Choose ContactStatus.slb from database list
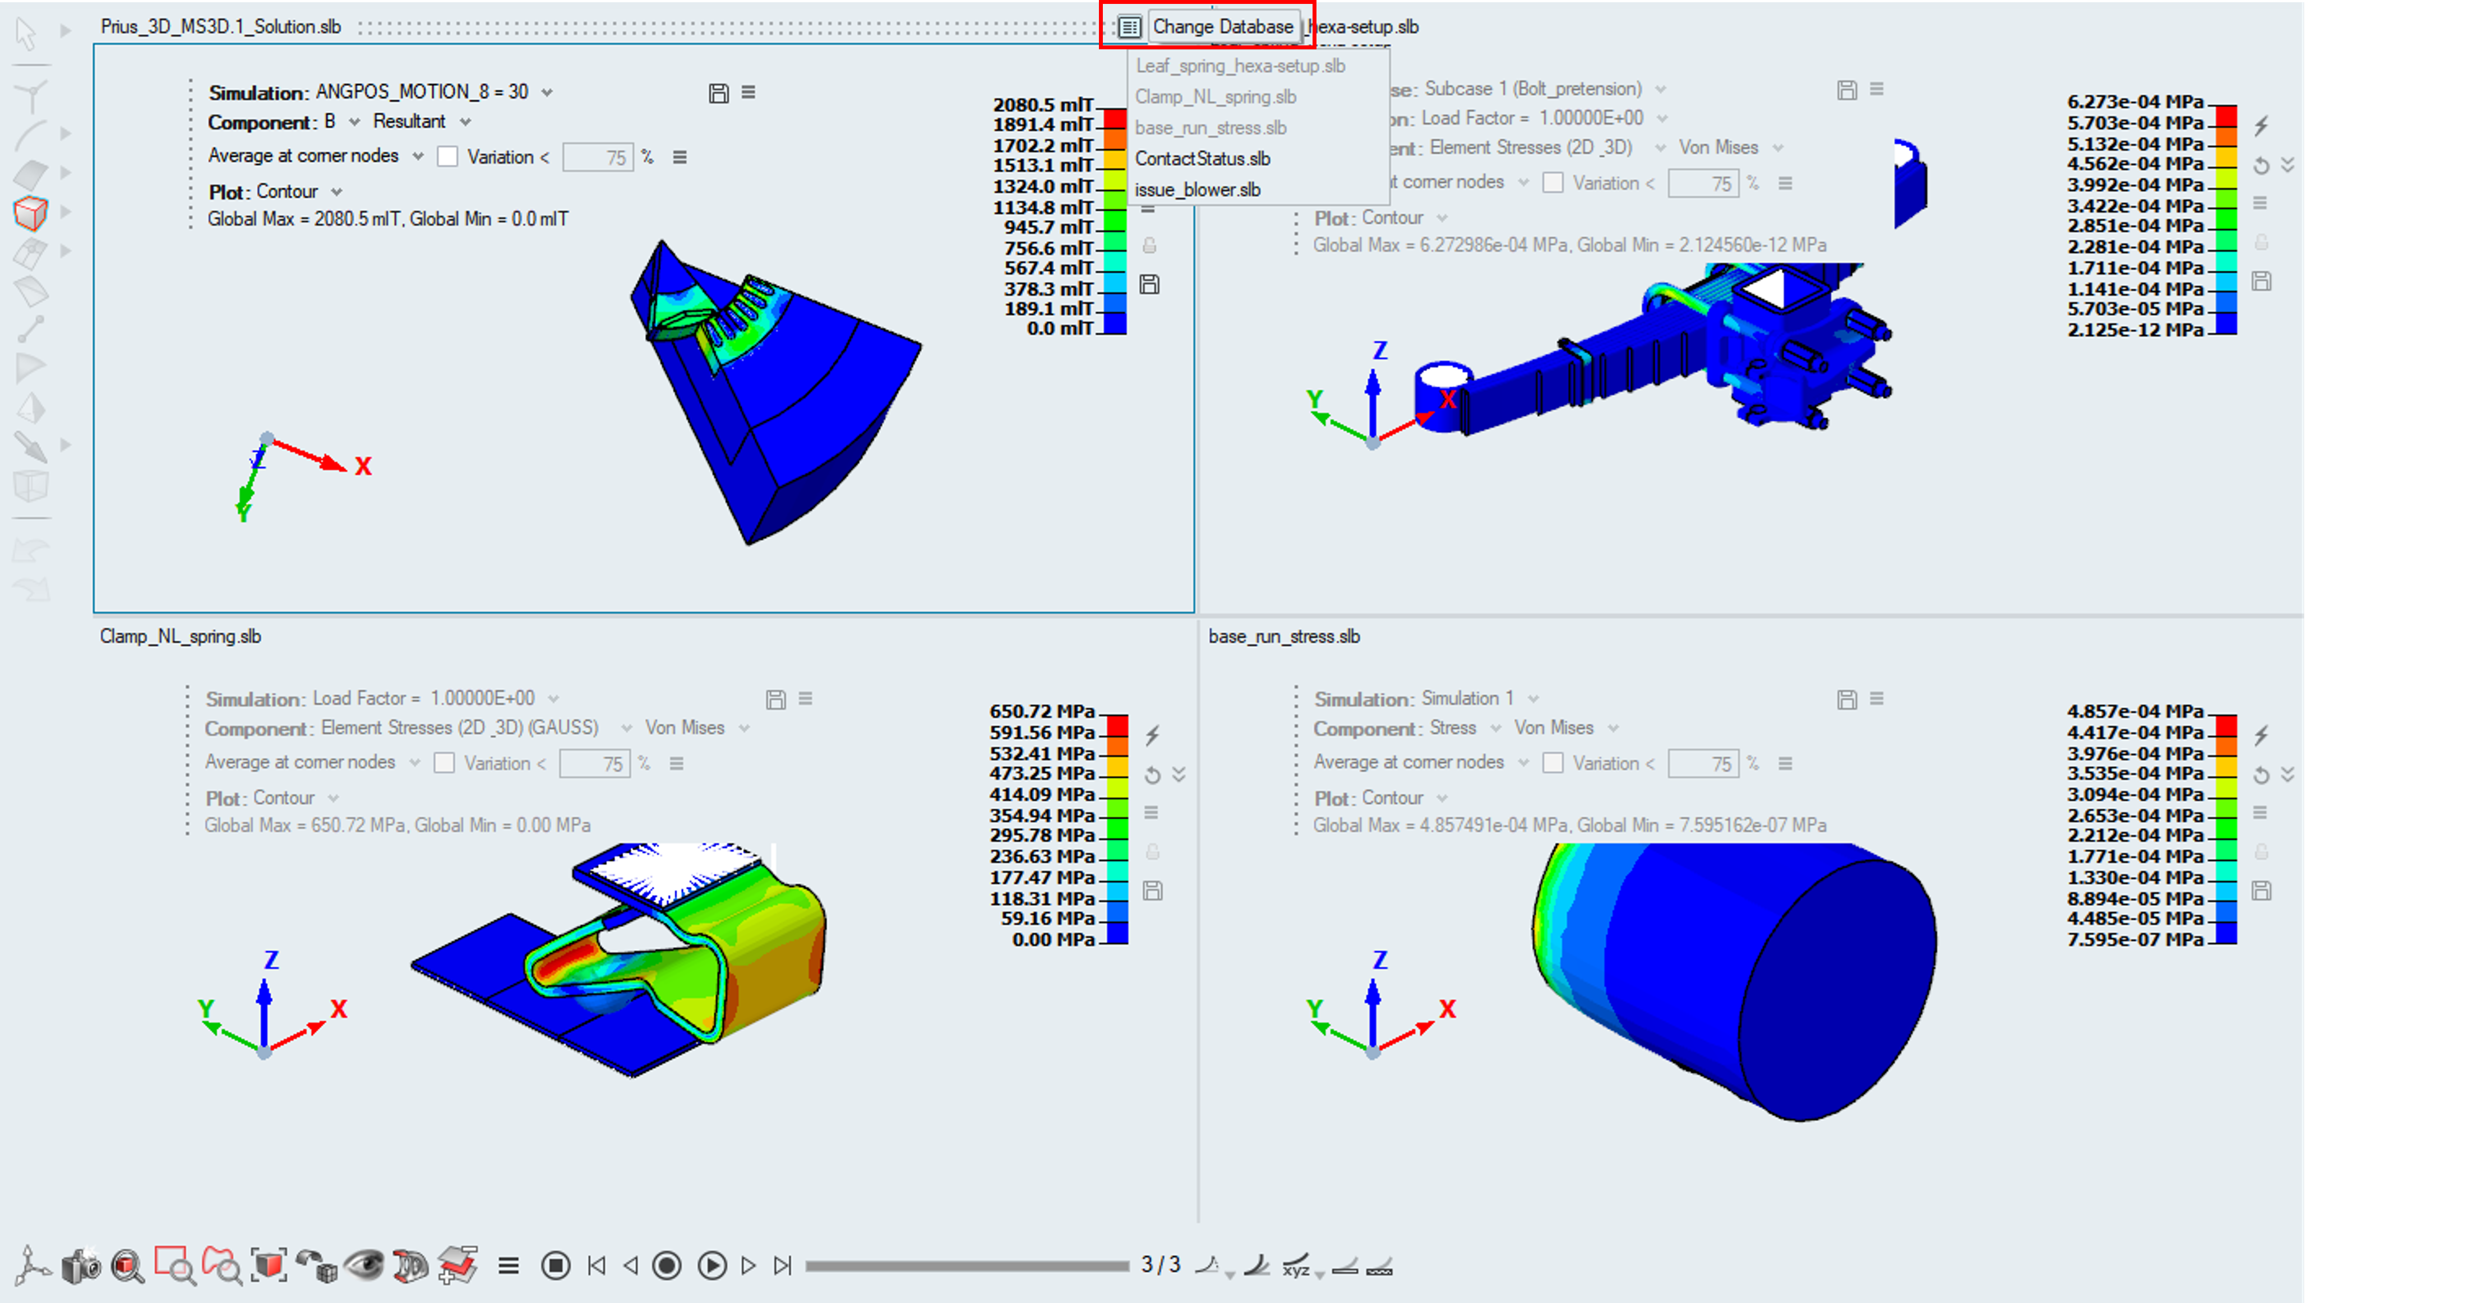 [1203, 159]
